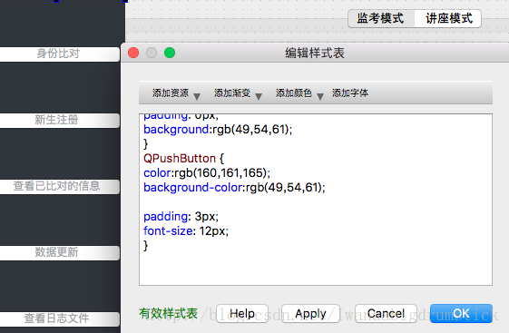This screenshot has width=509, height=333.
Task: Click the 添加资源 toolbar button
Action: click(x=171, y=93)
